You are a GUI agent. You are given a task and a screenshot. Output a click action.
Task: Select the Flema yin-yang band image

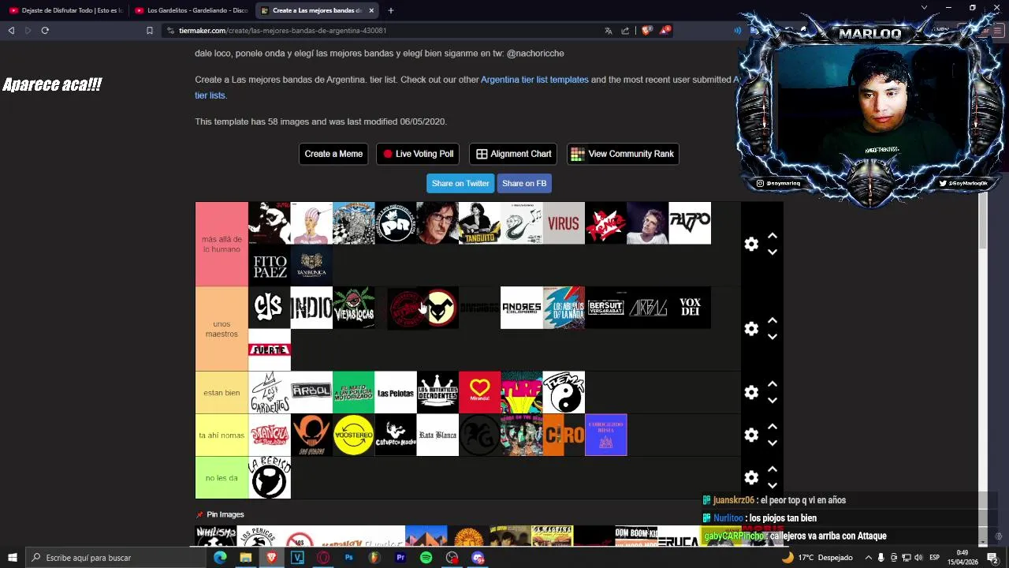[x=564, y=393]
